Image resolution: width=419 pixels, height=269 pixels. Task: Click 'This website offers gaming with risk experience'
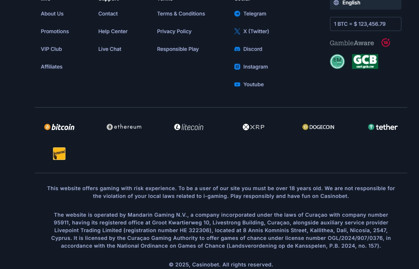(112, 188)
